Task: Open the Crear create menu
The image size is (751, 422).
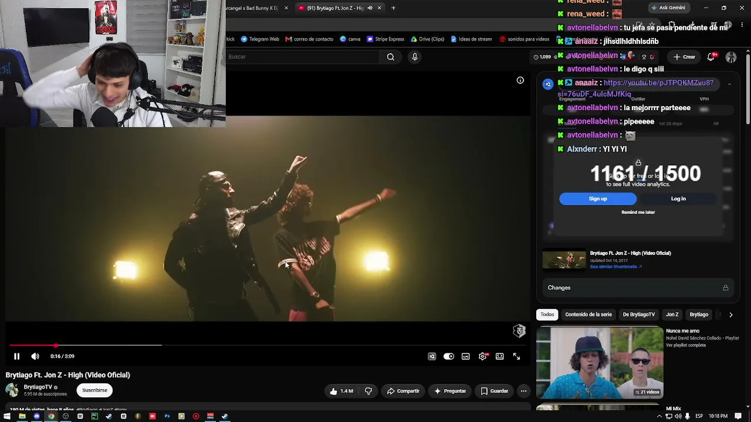Action: click(x=684, y=57)
